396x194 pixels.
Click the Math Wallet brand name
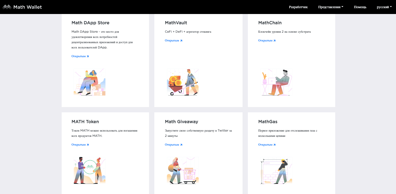(x=27, y=7)
